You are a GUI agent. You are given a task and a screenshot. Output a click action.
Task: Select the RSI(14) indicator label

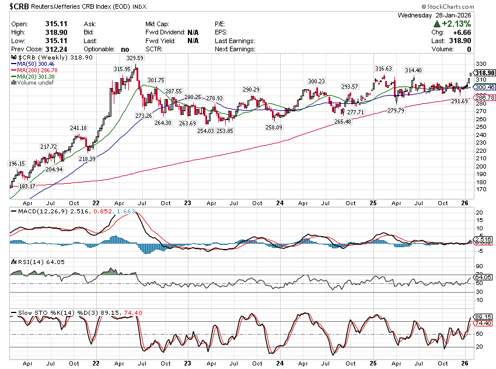(27, 262)
